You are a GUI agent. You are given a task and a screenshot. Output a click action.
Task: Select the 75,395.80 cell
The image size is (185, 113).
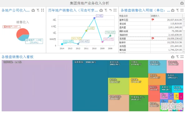(167, 31)
